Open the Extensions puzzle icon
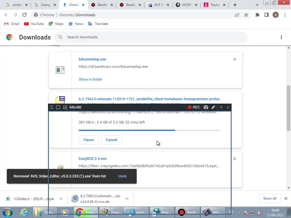Viewport: 291px width, 218px height. tap(257, 15)
